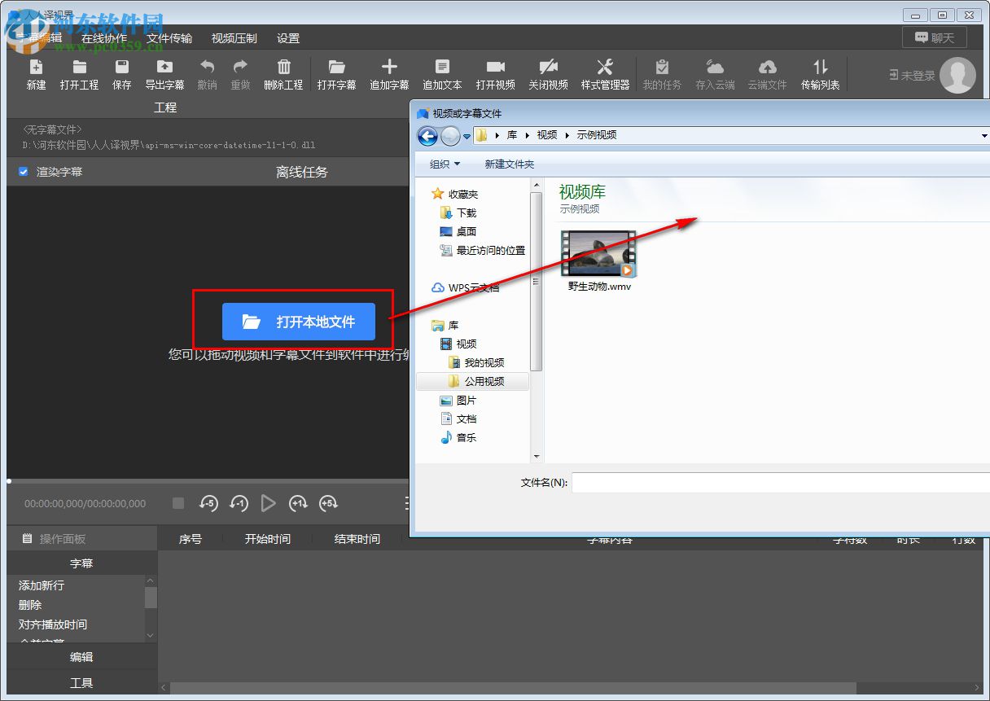Image resolution: width=990 pixels, height=701 pixels.
Task: Select the 野生动物.wmv video thumbnail
Action: coord(598,255)
